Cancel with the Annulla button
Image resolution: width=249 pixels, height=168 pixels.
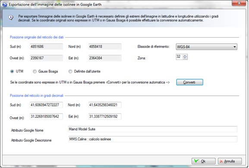[230, 161]
